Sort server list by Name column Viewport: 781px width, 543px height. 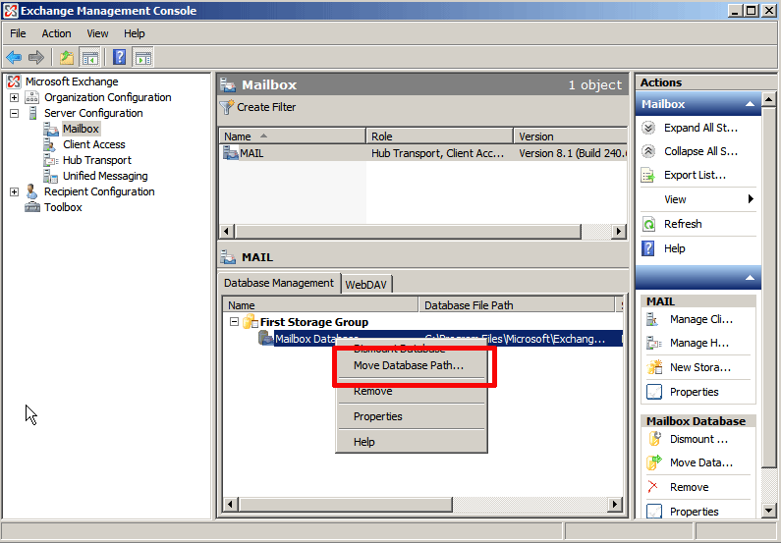292,136
